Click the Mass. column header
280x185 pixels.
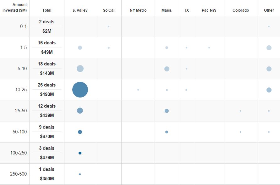(167, 10)
